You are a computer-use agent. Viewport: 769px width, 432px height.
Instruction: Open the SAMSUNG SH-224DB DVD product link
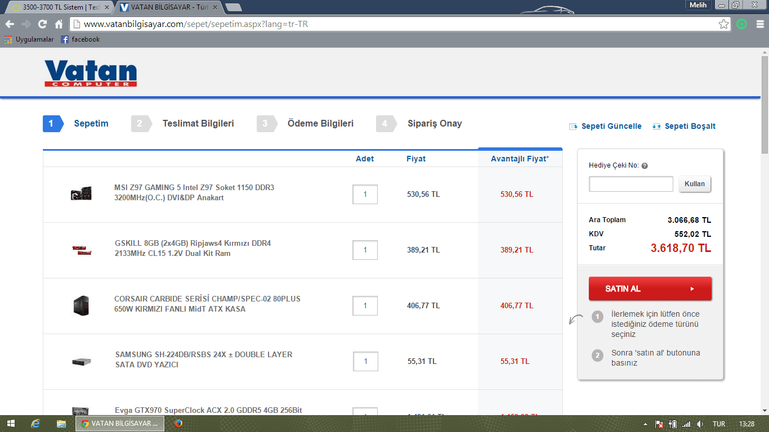coord(204,359)
